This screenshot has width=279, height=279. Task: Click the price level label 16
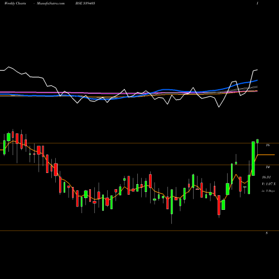[268, 145]
